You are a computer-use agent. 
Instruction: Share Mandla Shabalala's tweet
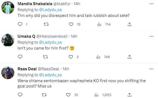pos(129,24)
